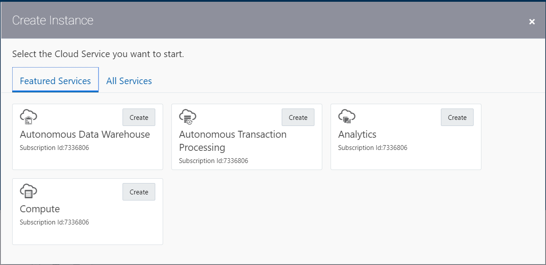Click the Autonomous Data Warehouse title

pyautogui.click(x=85, y=134)
